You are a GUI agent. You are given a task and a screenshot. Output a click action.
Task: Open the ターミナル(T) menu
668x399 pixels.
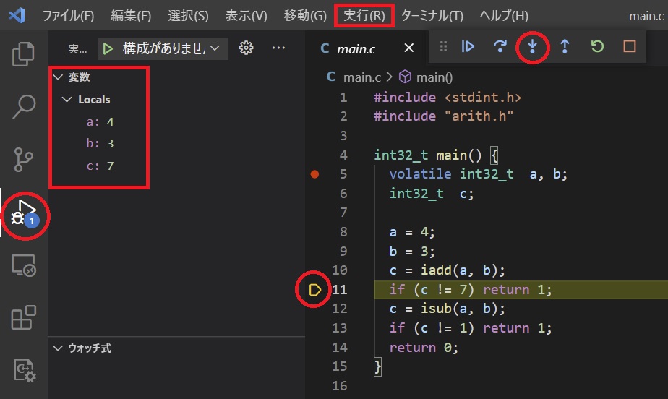tap(432, 16)
